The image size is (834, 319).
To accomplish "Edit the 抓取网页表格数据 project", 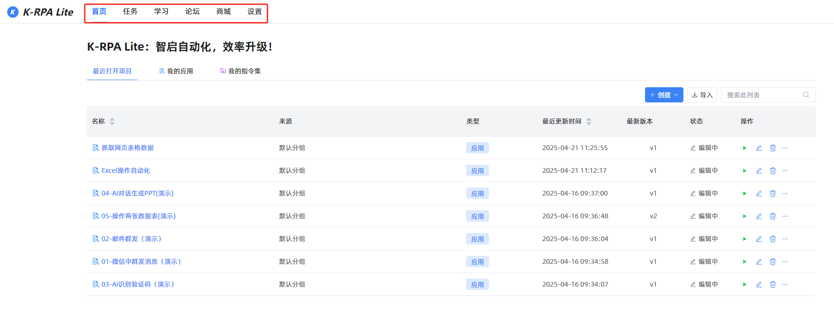I will coord(758,148).
